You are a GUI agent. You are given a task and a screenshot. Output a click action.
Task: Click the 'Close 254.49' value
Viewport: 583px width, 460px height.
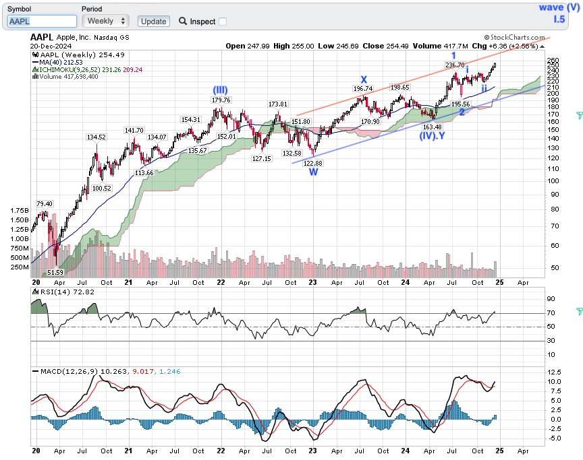385,46
